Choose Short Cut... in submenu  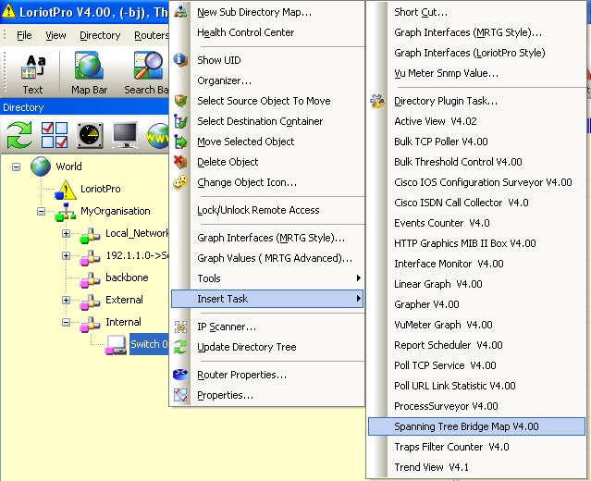(x=476, y=12)
